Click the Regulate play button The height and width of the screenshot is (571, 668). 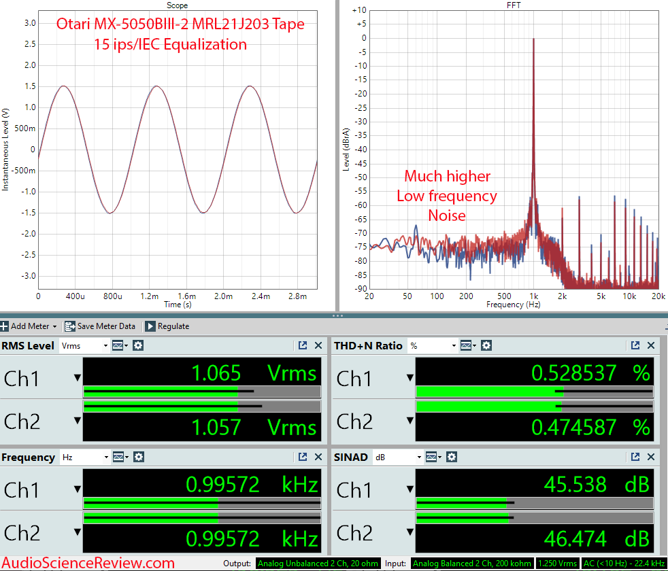[x=150, y=326]
